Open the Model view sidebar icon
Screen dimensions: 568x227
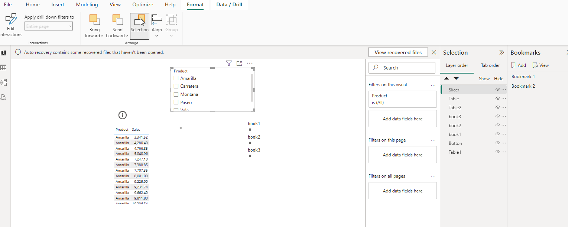tap(3, 82)
